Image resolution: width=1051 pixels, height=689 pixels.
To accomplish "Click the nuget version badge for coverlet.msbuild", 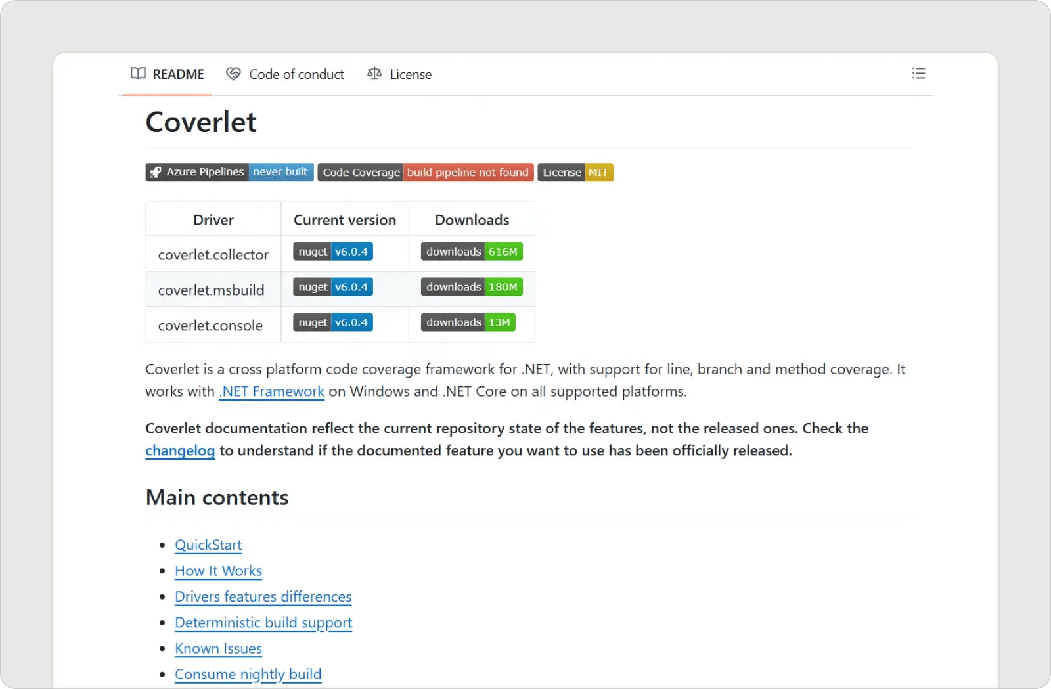I will pos(332,286).
